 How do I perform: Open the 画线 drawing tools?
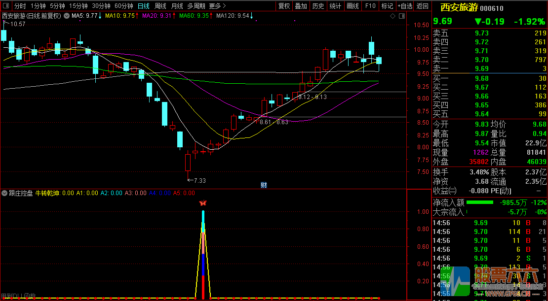352,6
